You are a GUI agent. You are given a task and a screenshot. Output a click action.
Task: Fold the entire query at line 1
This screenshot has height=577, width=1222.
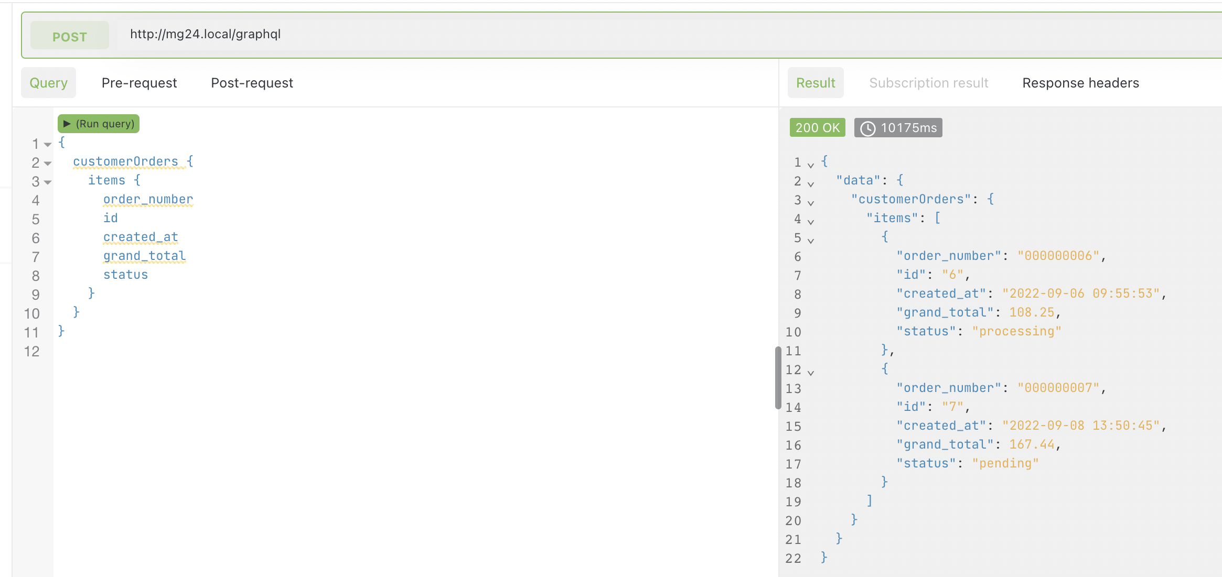tap(47, 144)
